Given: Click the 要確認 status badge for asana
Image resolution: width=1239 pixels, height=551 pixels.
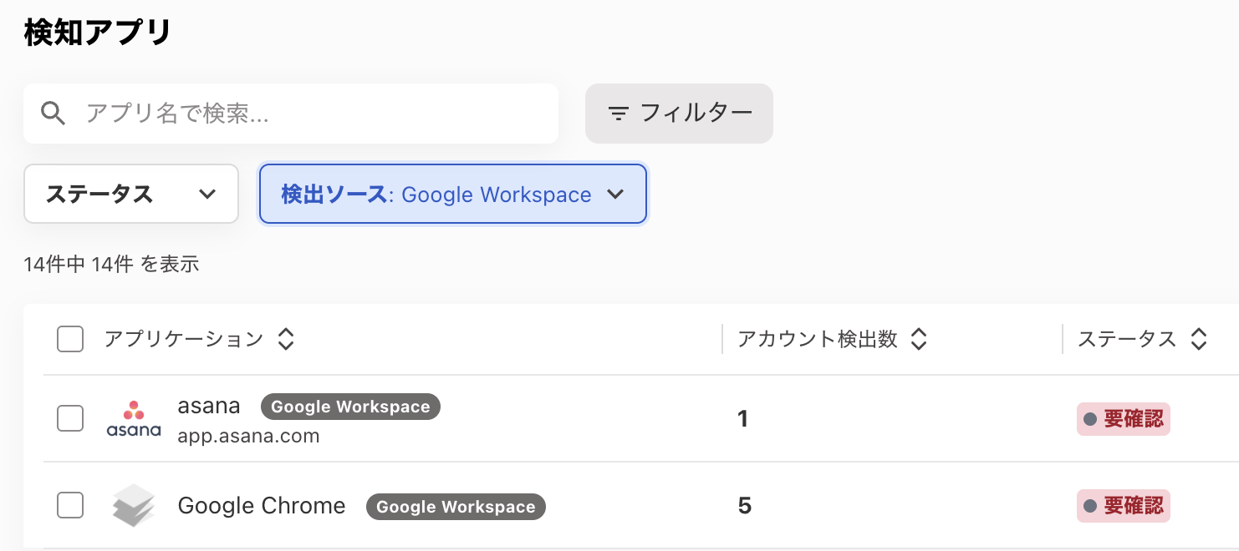Looking at the screenshot, I should pos(1123,419).
